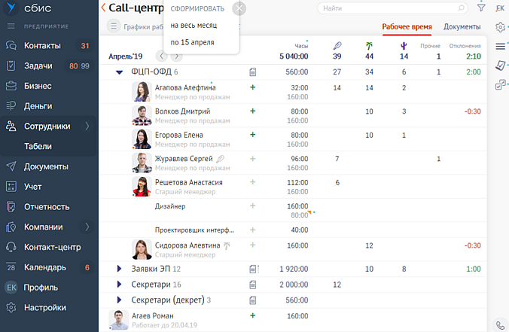The image size is (509, 332).
Task: Expand the Секретари (декрет) group
Action: click(x=119, y=300)
